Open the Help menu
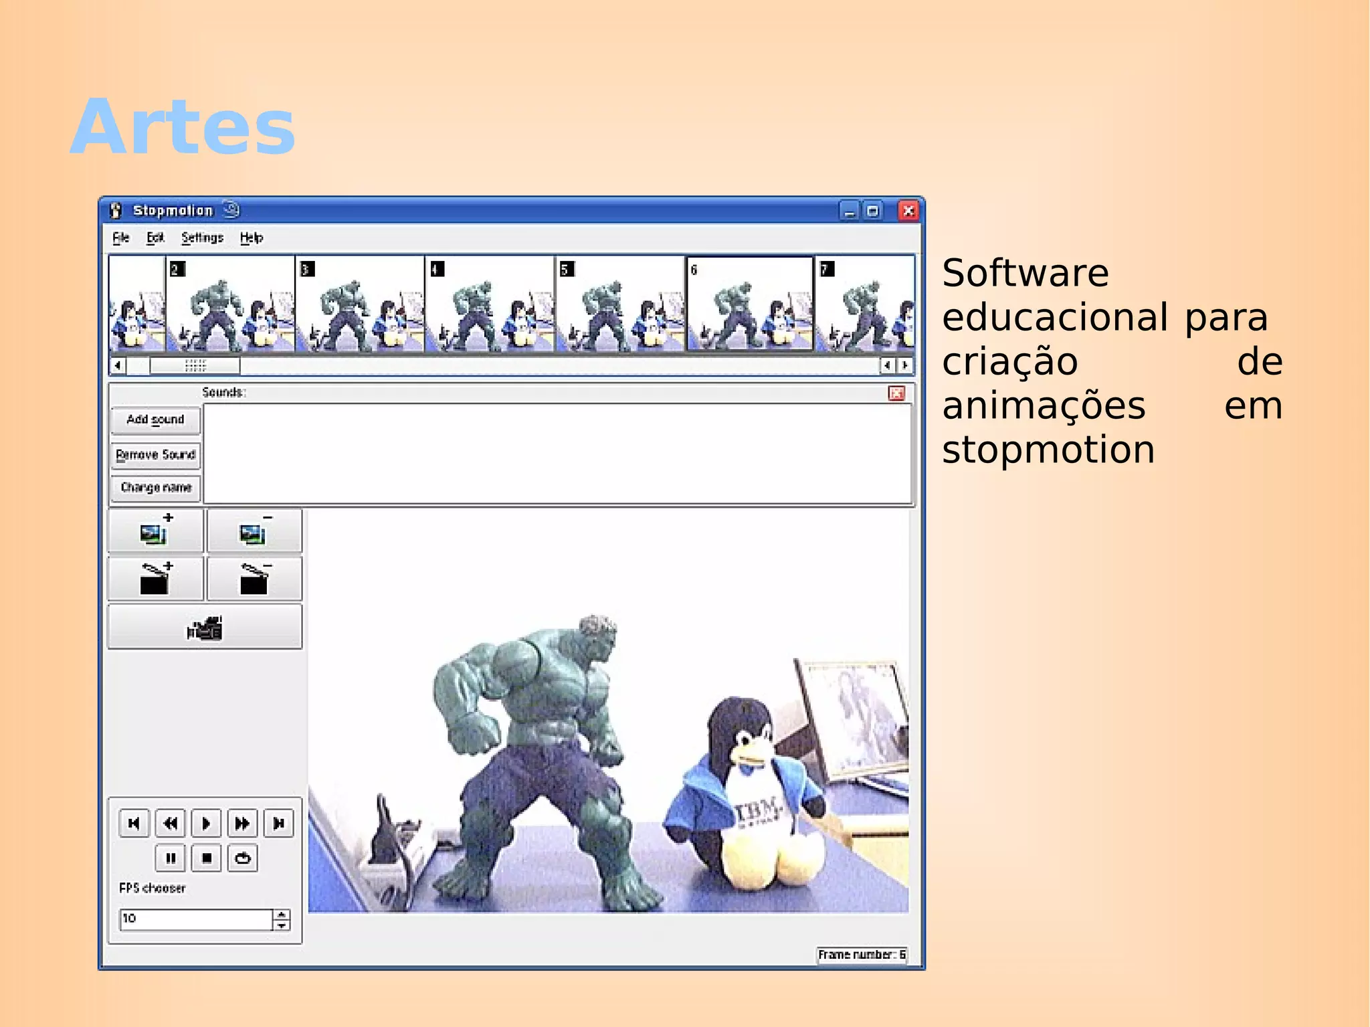 [252, 238]
